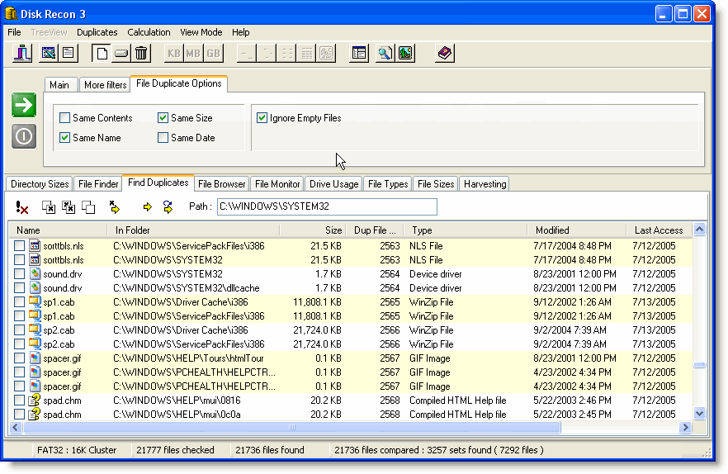This screenshot has height=474, width=728.
Task: Click the two empty overlapping squares icon
Action: pos(88,207)
